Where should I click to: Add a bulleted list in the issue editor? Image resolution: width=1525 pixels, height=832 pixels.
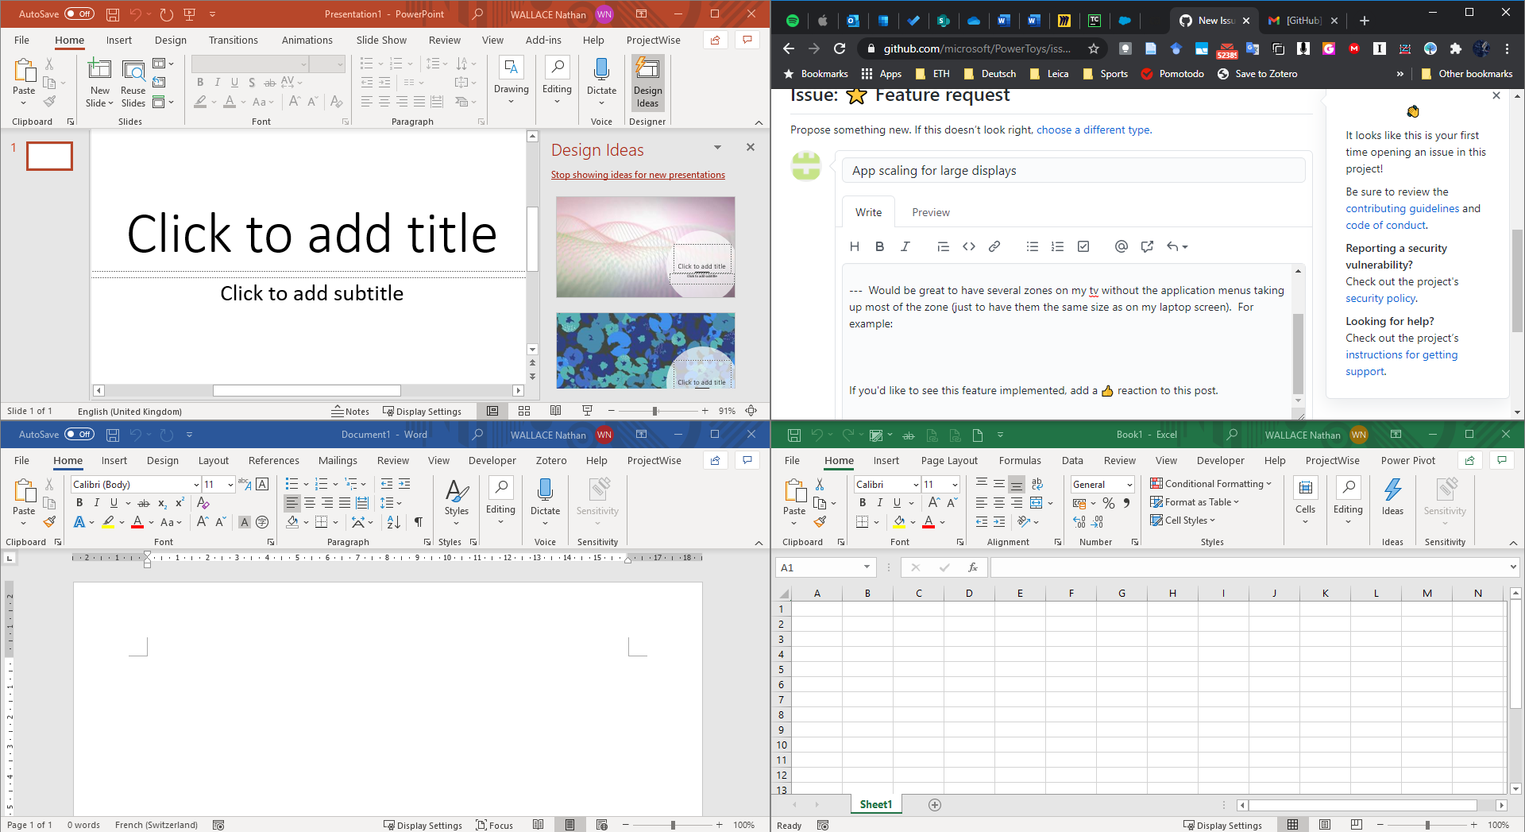click(1032, 246)
